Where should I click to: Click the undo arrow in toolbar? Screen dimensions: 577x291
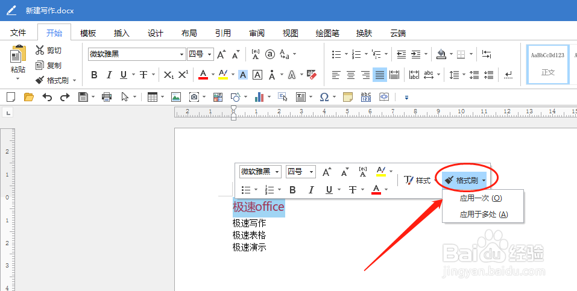coord(47,97)
